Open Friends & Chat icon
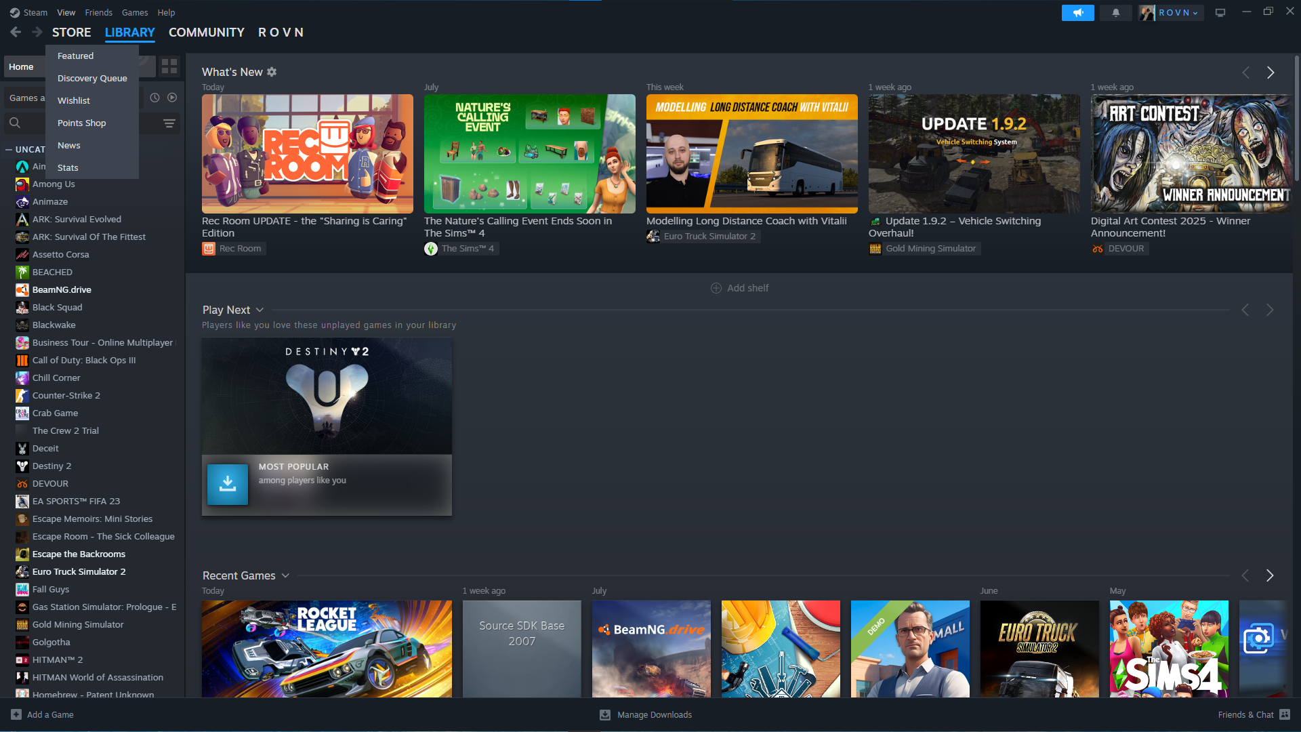Screen dimensions: 1301x732 [1285, 714]
